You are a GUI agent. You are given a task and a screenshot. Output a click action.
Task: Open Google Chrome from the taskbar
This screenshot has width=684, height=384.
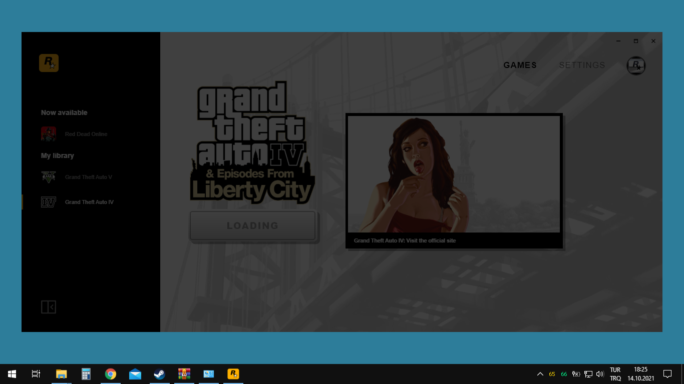point(111,374)
